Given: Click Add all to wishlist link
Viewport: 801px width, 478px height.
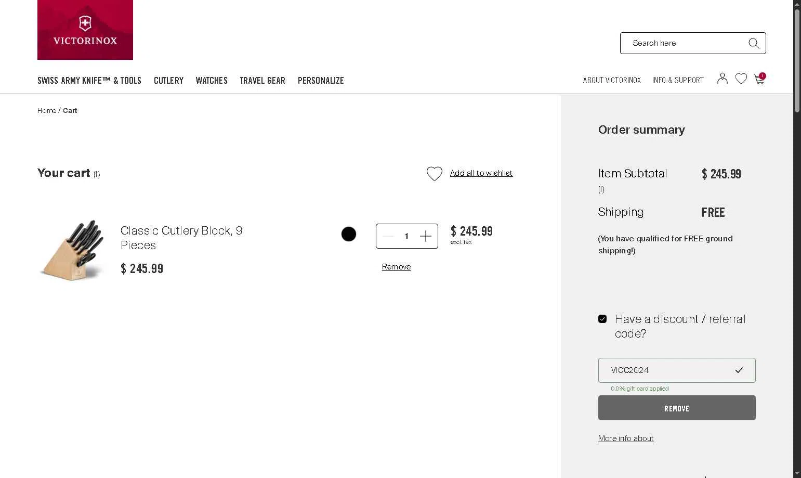Looking at the screenshot, I should click(481, 173).
